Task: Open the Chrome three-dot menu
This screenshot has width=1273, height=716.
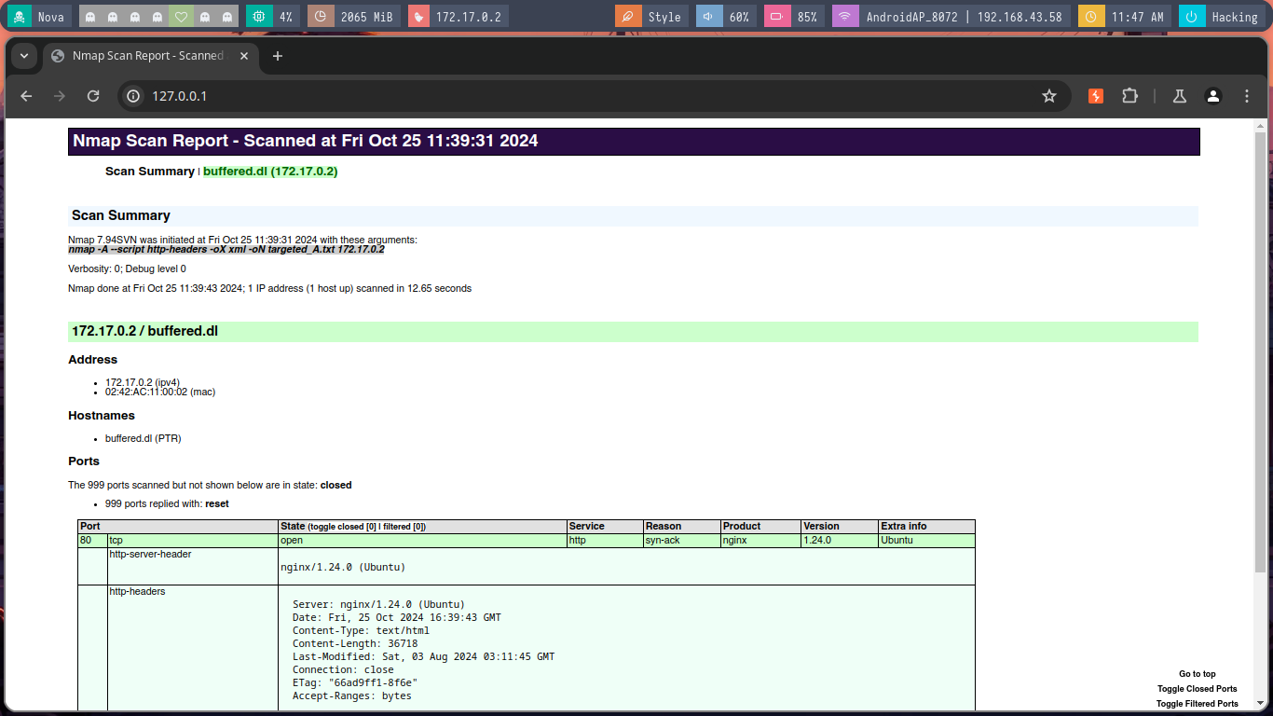Action: [x=1247, y=96]
